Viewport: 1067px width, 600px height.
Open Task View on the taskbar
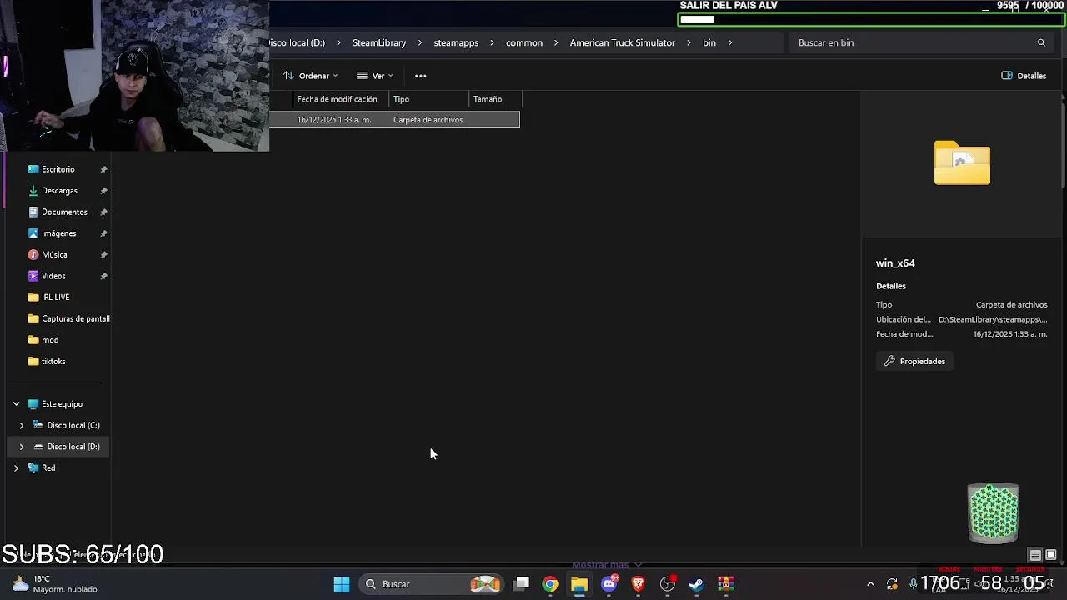coord(522,584)
